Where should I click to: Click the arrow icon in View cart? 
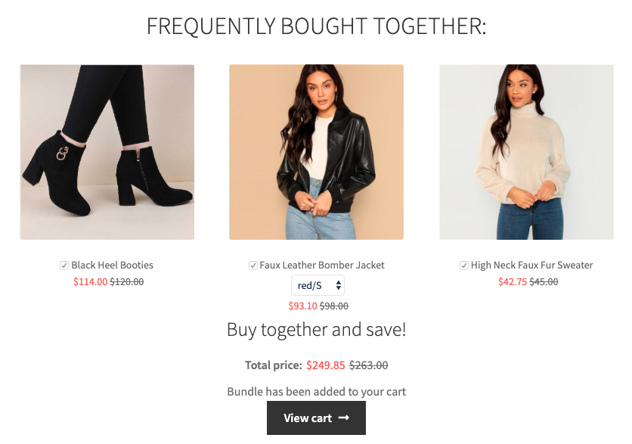(x=344, y=418)
